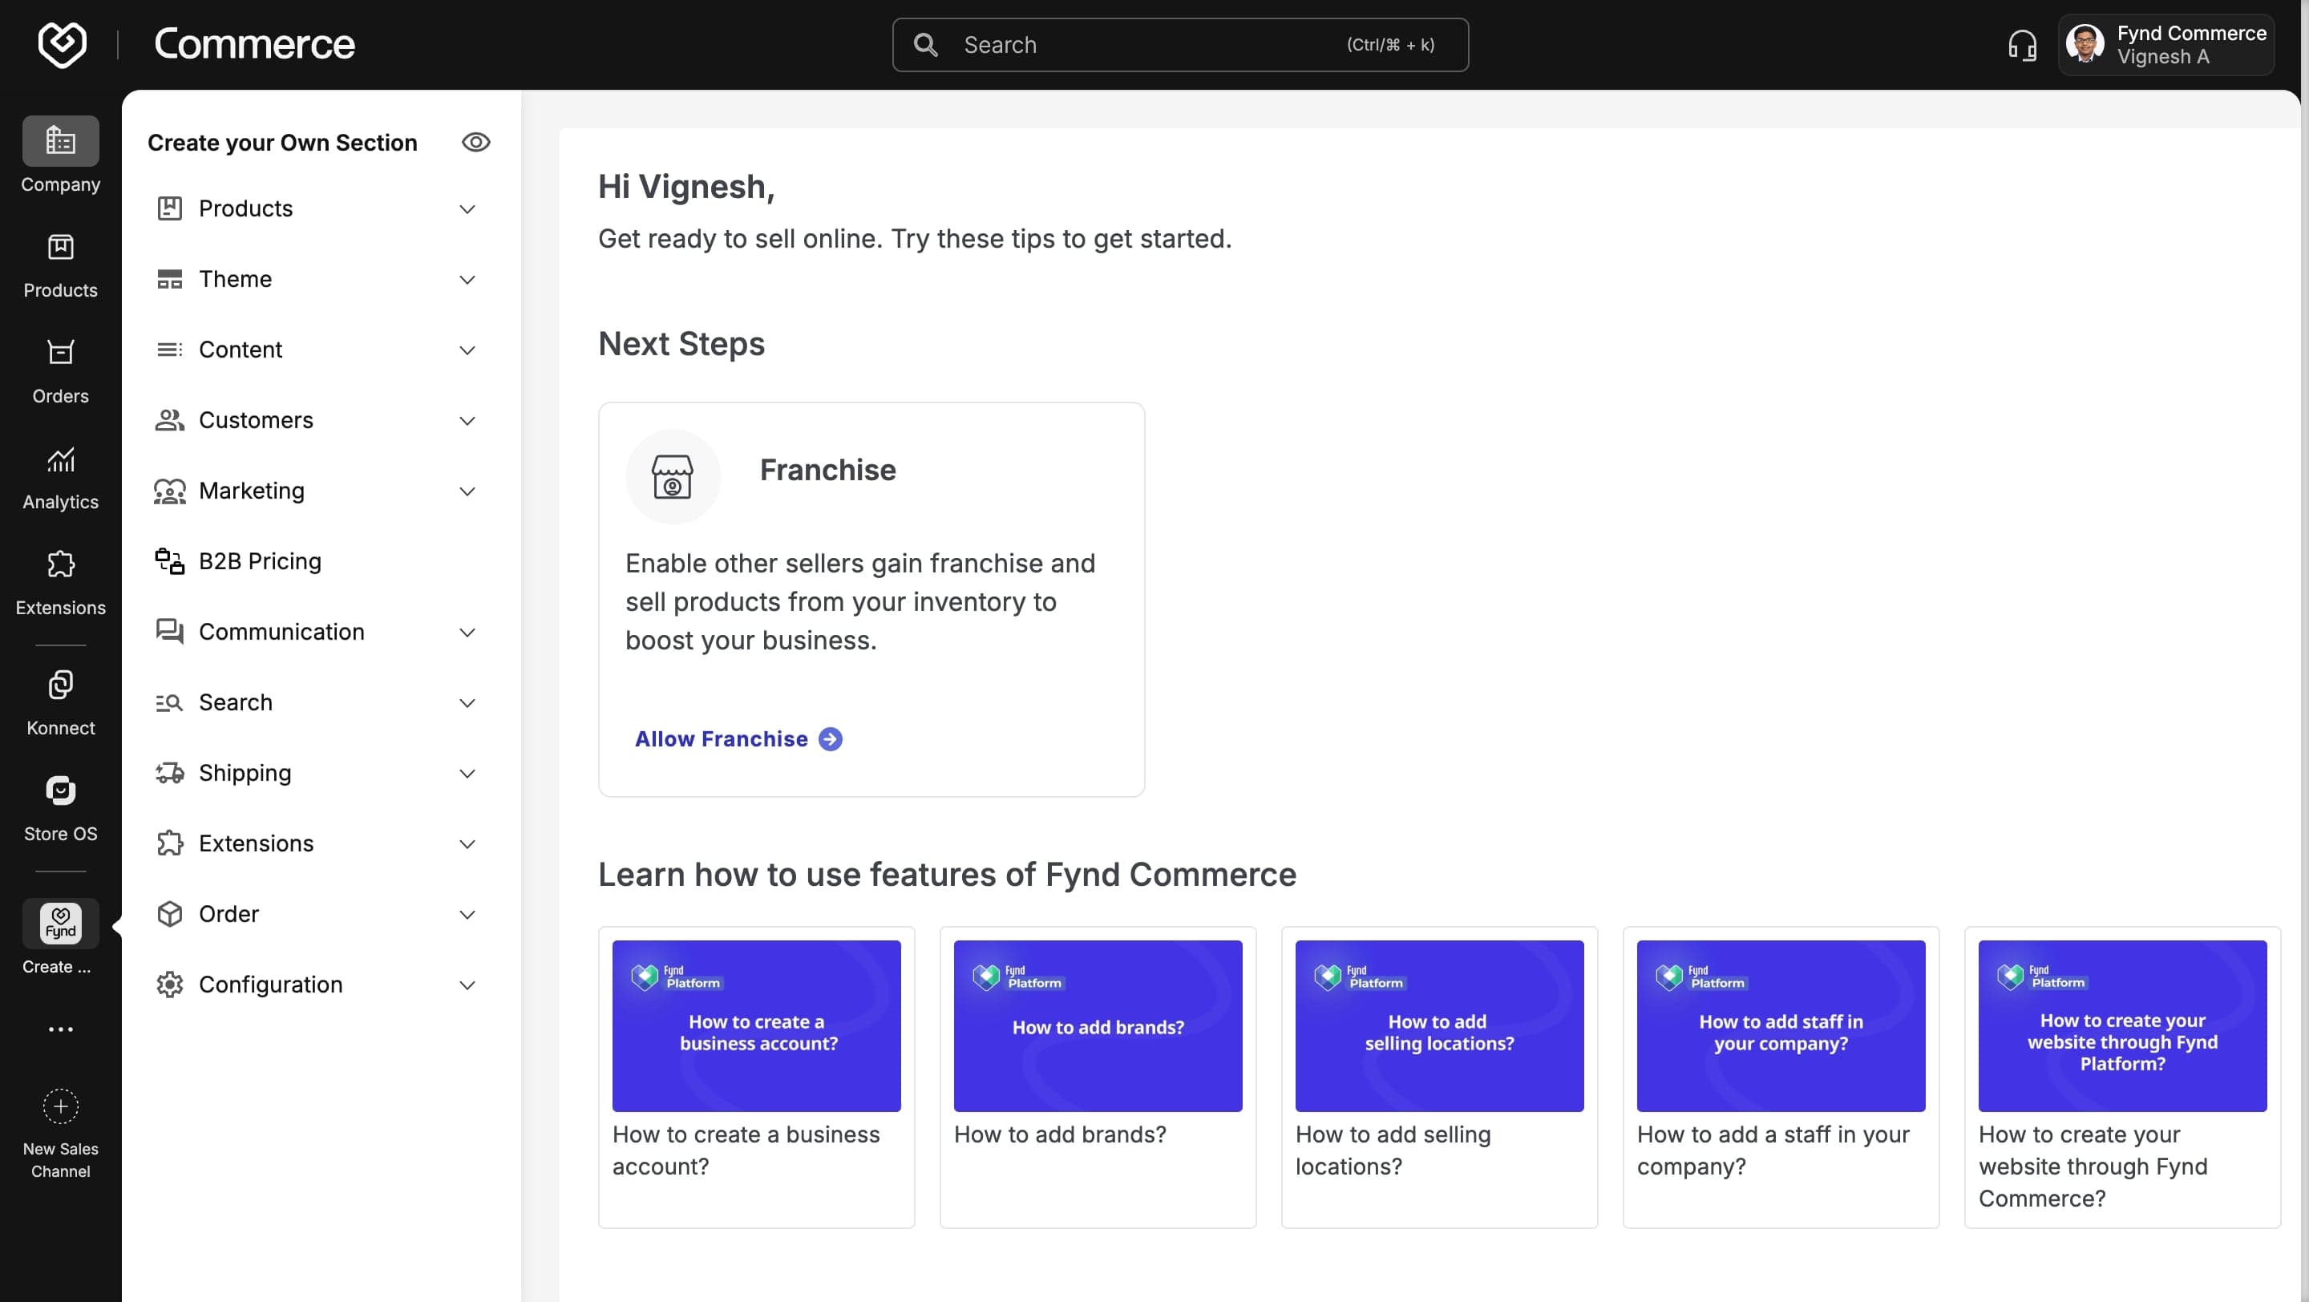
Task: Open the Fynd Commerce Vignesh A account button
Action: 2165,44
